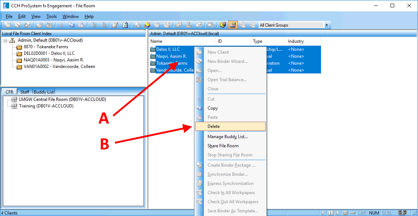418x216 pixels.
Task: Sort by the Industry column header
Action: click(x=303, y=41)
